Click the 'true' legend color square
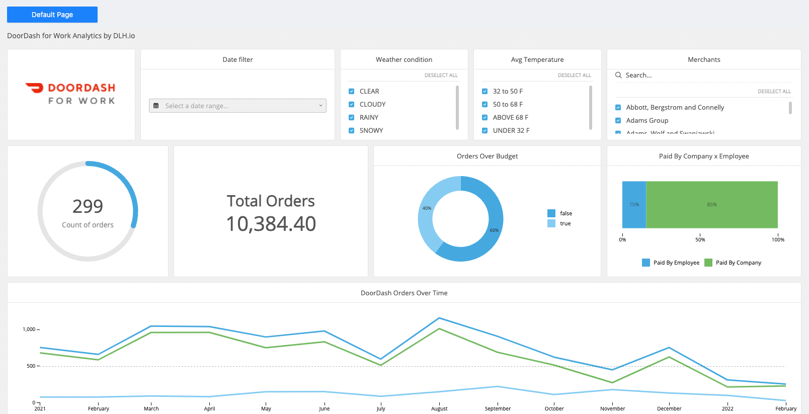 (551, 223)
